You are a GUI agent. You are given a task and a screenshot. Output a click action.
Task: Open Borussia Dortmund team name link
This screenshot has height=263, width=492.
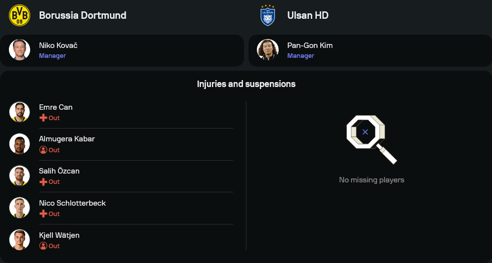(x=83, y=15)
